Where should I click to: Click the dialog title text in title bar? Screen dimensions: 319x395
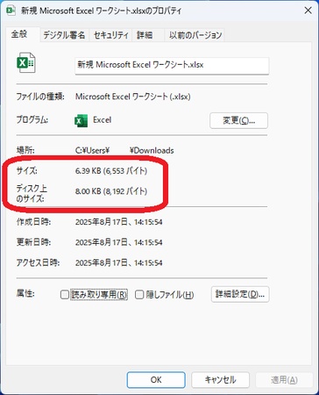pyautogui.click(x=101, y=11)
